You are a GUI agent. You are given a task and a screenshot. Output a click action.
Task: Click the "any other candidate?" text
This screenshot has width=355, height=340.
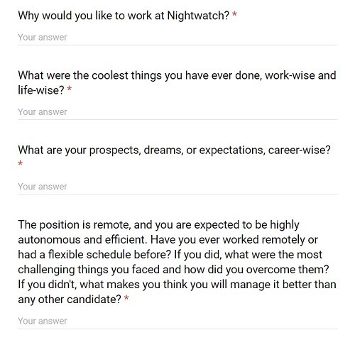[x=70, y=300]
